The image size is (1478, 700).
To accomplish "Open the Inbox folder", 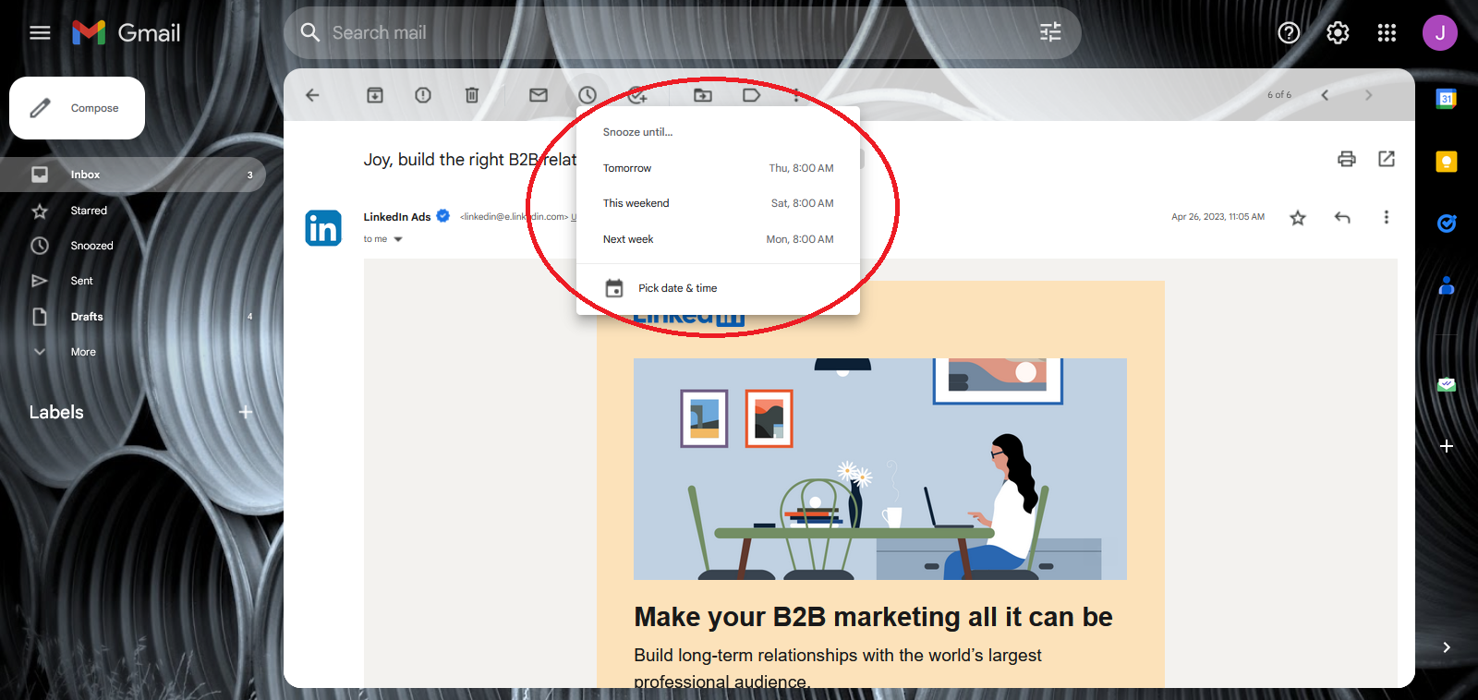I will point(133,175).
